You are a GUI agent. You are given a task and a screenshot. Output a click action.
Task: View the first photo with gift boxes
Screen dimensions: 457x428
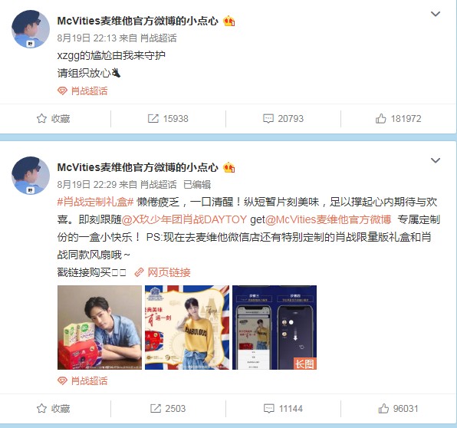[100, 328]
